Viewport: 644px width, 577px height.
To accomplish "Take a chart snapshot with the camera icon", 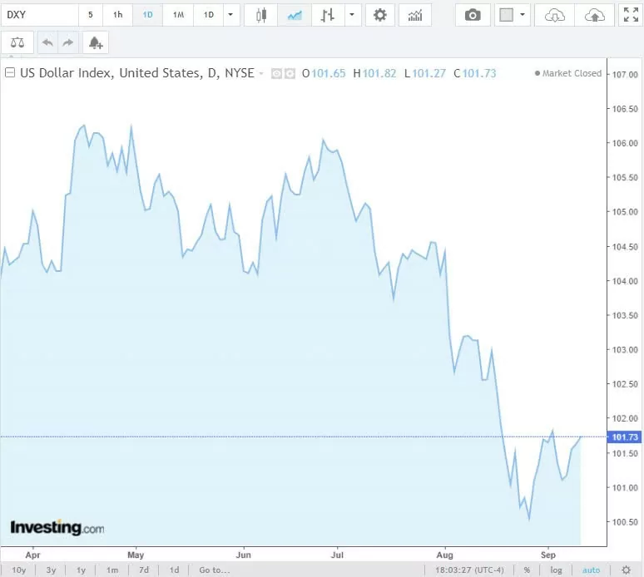I will click(x=473, y=15).
